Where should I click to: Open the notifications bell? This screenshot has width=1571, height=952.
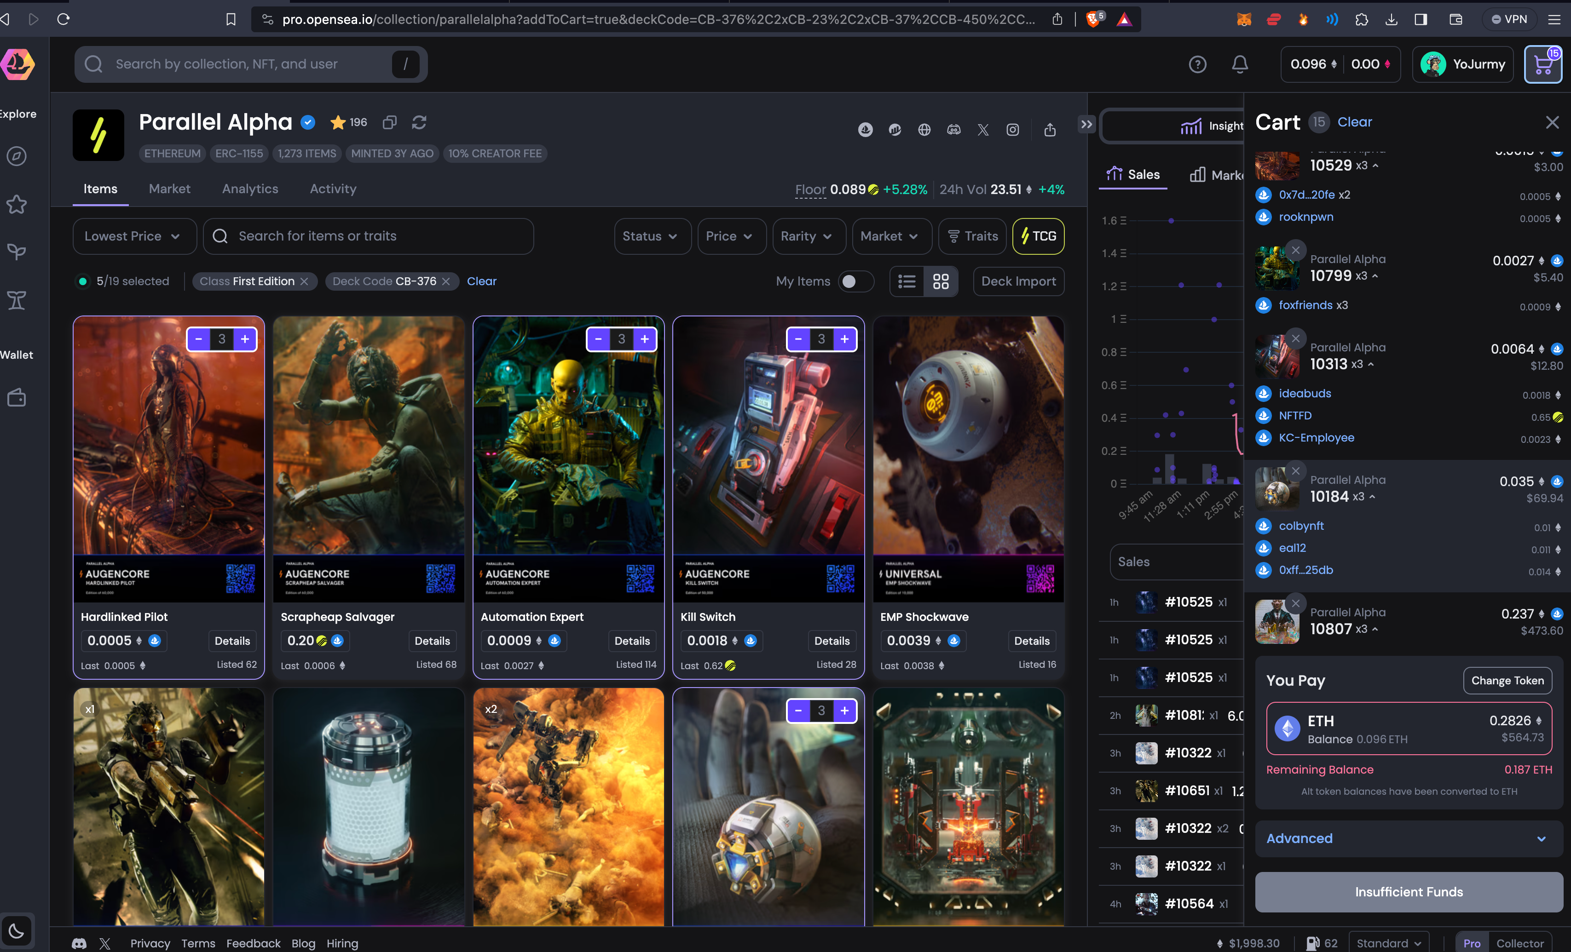[x=1240, y=64]
